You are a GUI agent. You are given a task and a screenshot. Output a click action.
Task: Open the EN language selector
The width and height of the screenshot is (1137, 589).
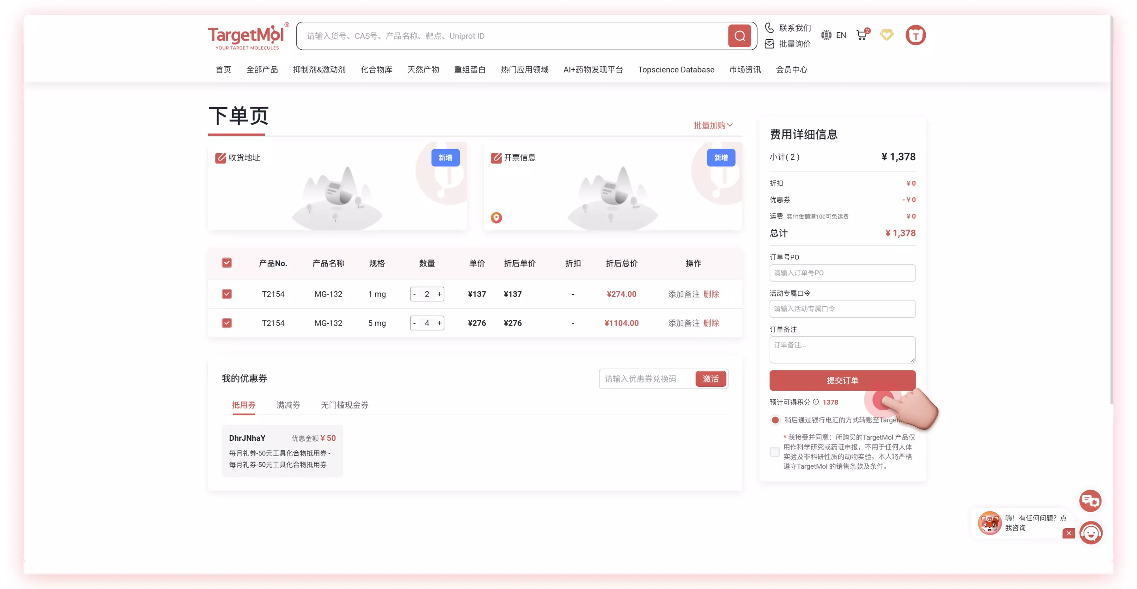[834, 35]
